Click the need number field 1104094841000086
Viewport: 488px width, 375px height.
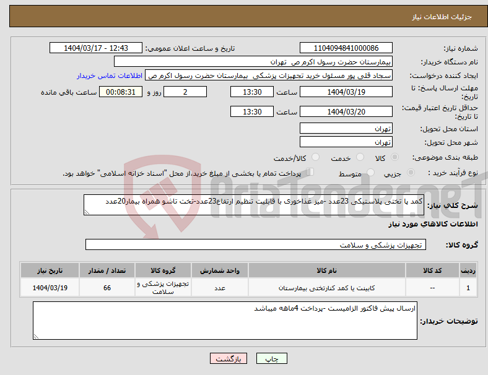coord(346,48)
